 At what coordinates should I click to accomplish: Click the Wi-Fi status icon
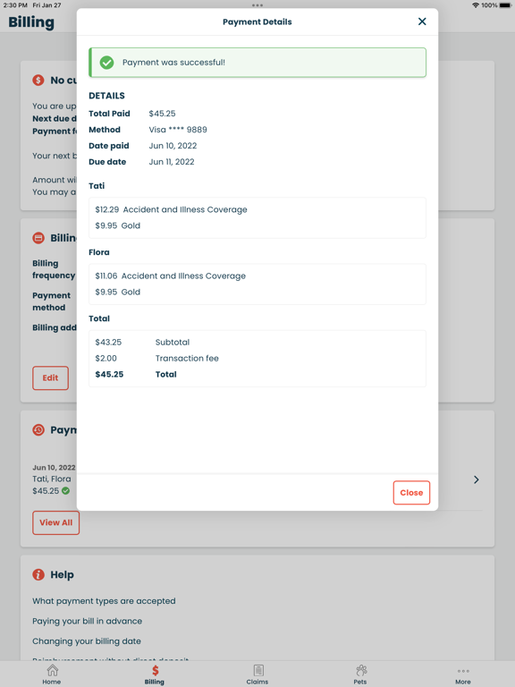tap(476, 5)
